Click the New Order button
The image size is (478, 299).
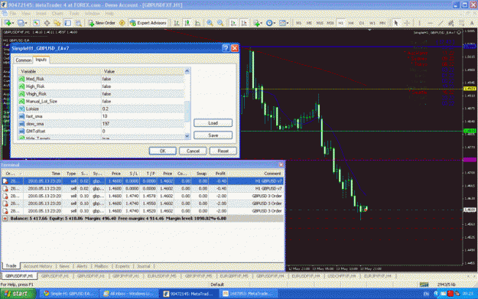point(102,23)
